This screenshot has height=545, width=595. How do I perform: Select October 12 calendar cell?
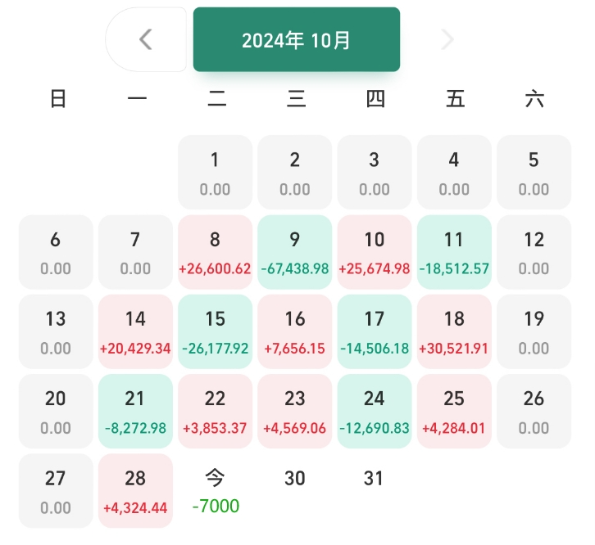coord(534,252)
